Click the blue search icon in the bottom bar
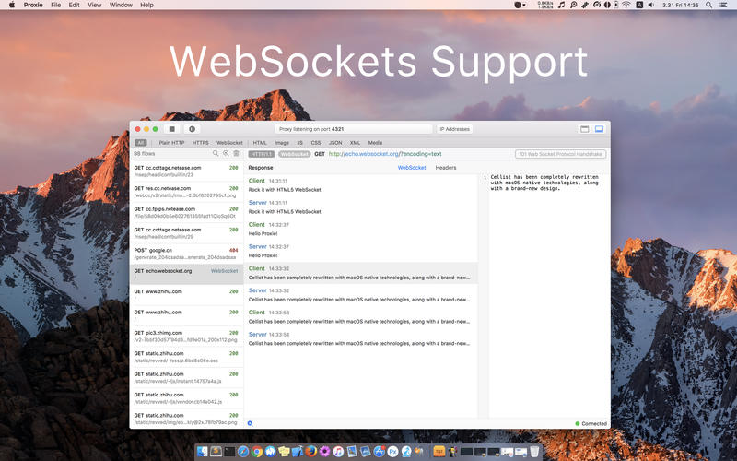Viewport: 737px width, 461px height. tap(250, 423)
